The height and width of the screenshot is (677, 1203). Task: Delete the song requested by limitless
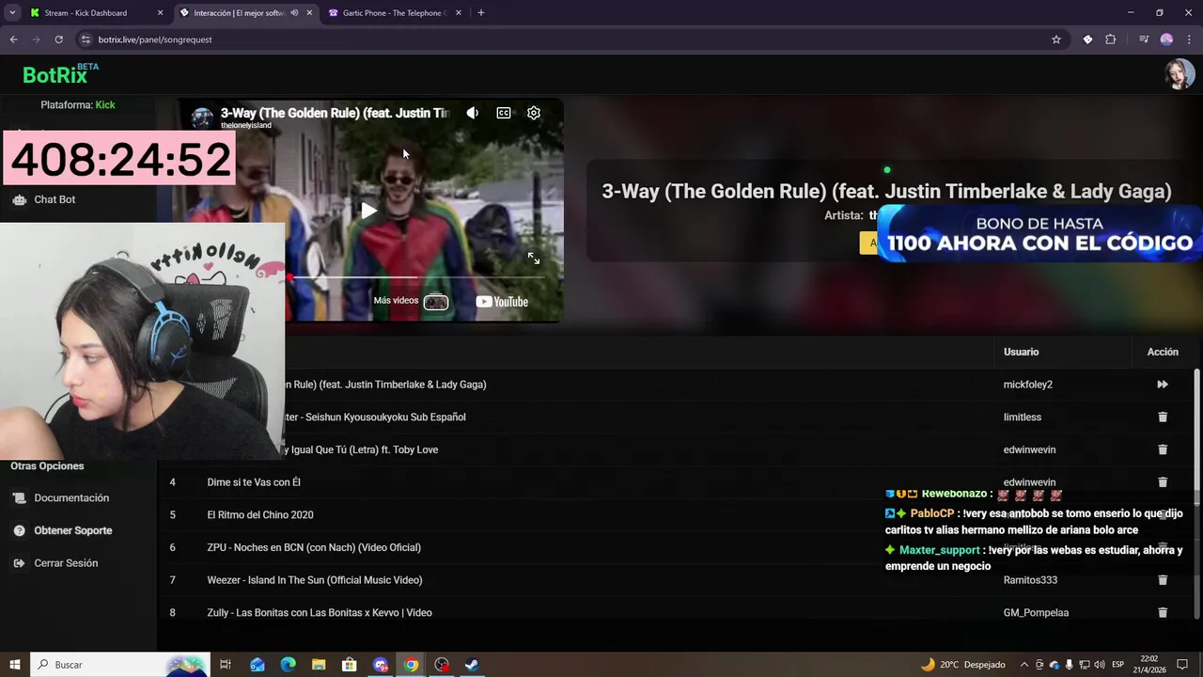pos(1163,417)
